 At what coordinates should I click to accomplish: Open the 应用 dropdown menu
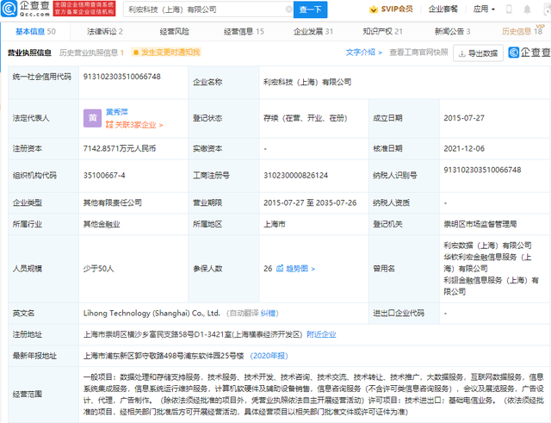(484, 9)
